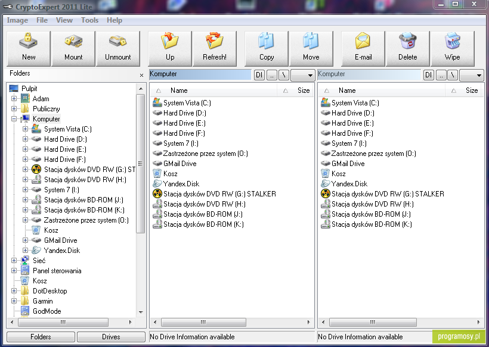The height and width of the screenshot is (347, 489).
Task: Collapse the Komputer tree node
Action: point(14,119)
